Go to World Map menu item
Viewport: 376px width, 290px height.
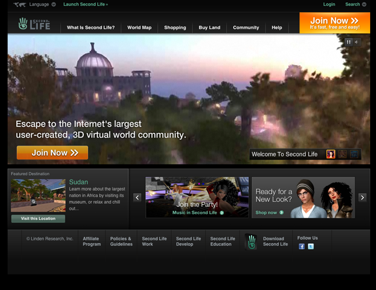(139, 28)
